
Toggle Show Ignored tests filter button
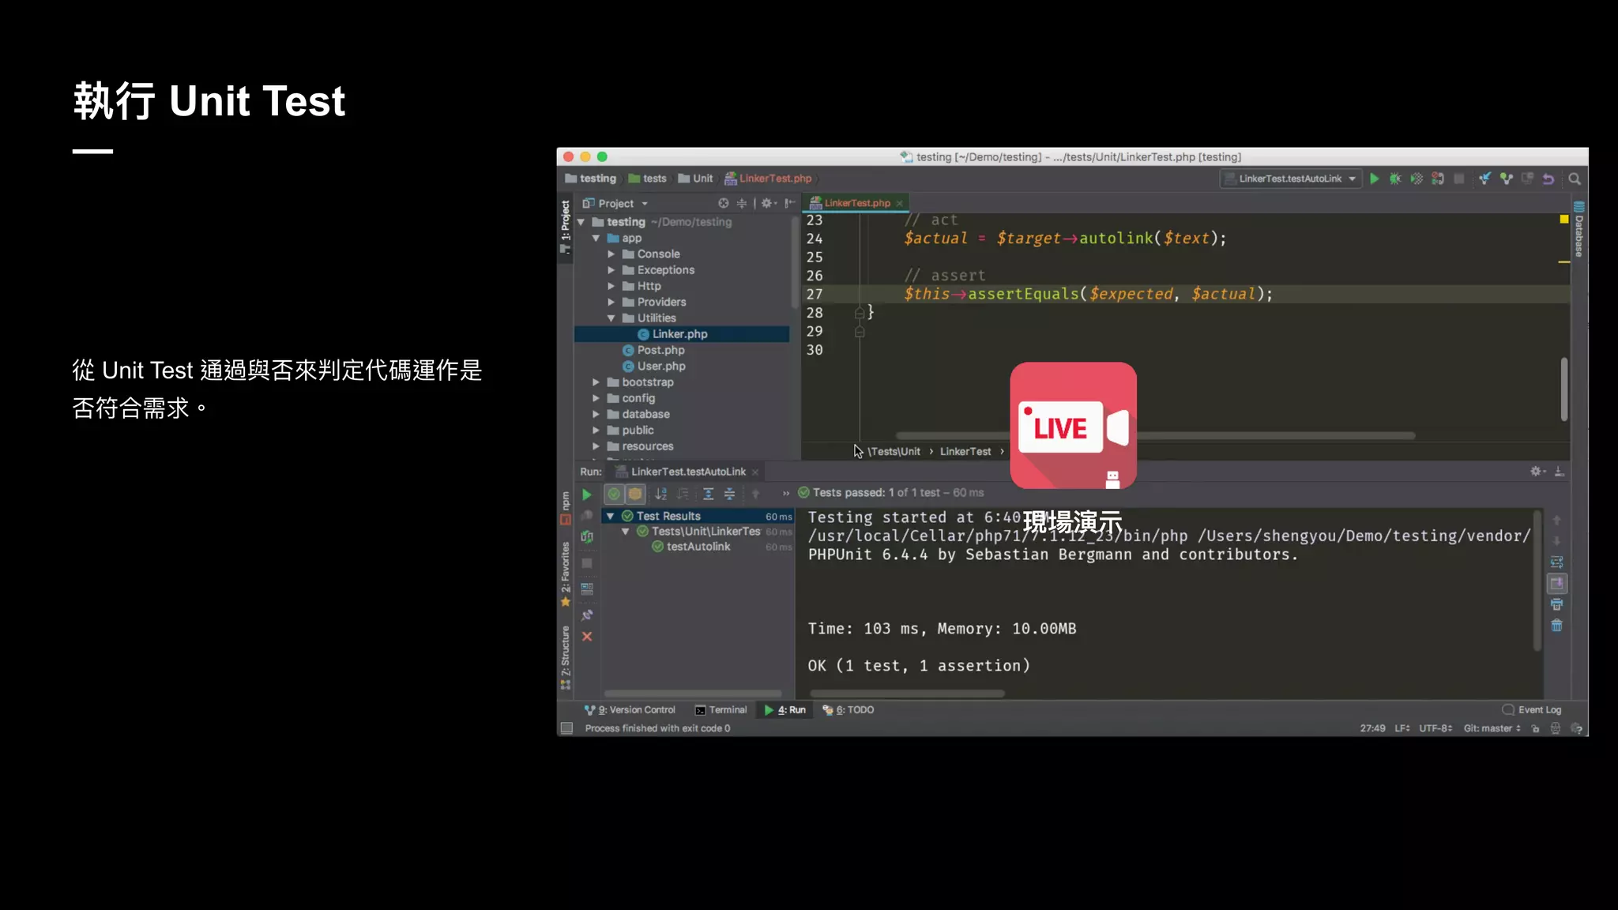635,494
